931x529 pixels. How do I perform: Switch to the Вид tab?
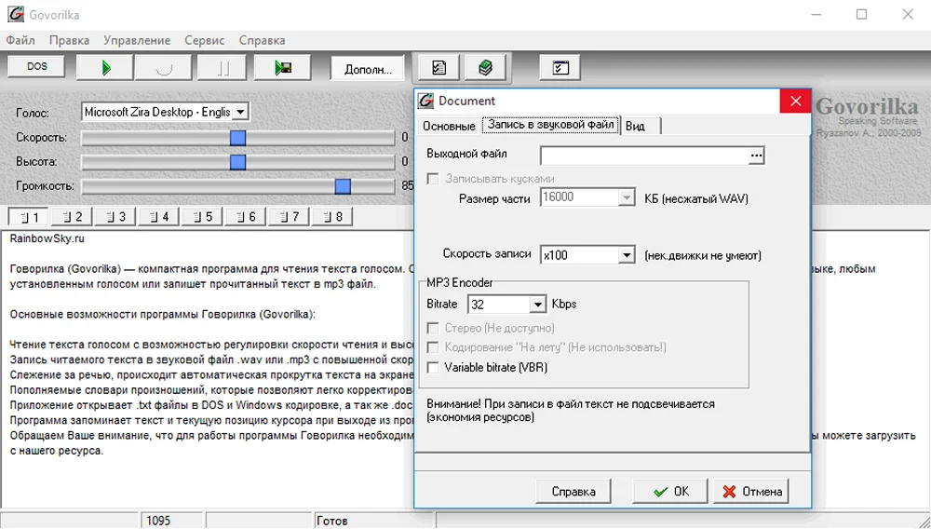[635, 126]
